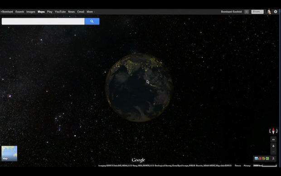
Task: Focus the maps search input field
Action: 43,21
